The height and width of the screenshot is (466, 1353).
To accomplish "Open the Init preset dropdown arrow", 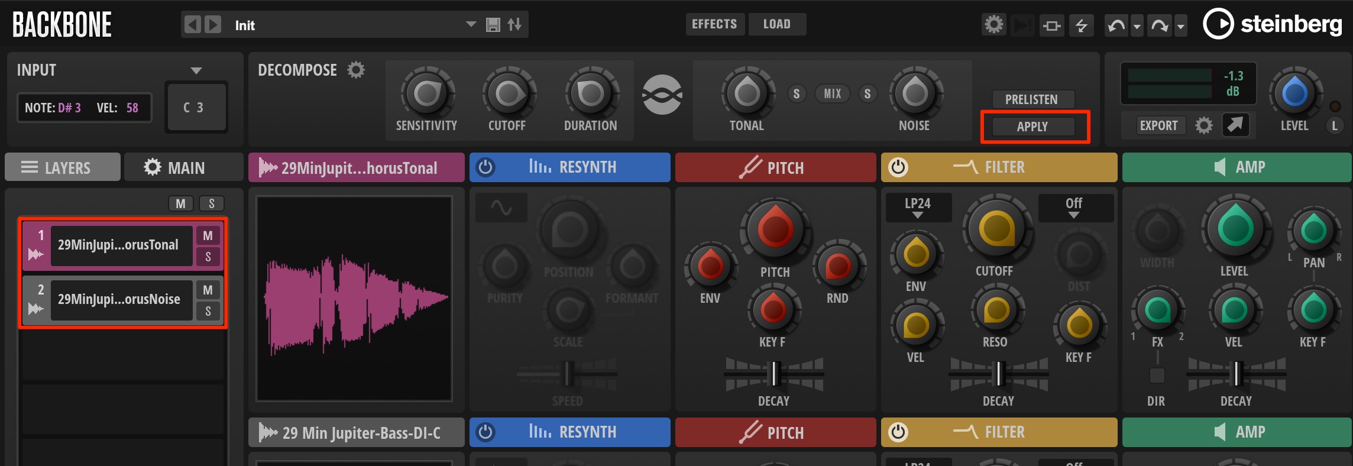I will [471, 25].
